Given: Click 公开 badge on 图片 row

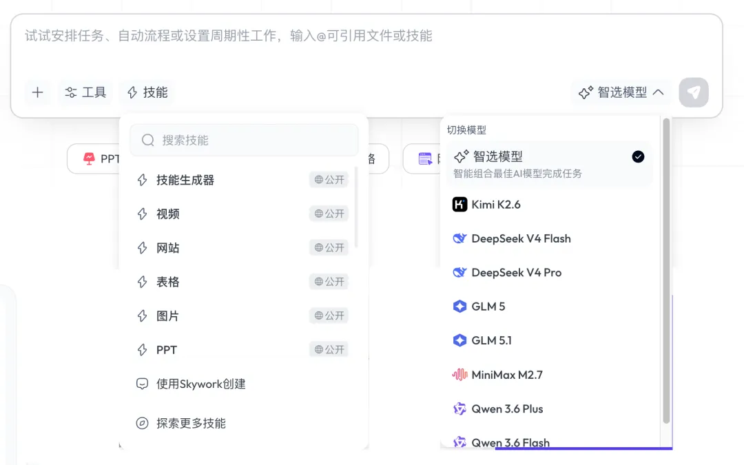Looking at the screenshot, I should [329, 316].
